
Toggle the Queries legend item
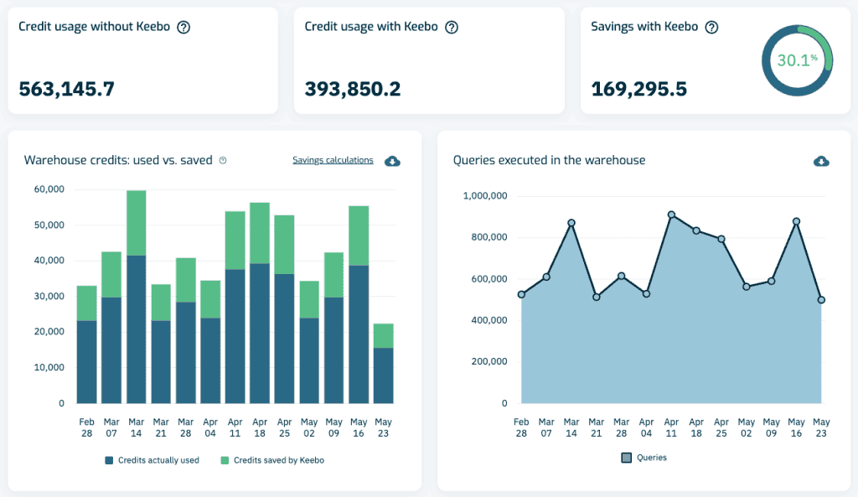click(644, 458)
